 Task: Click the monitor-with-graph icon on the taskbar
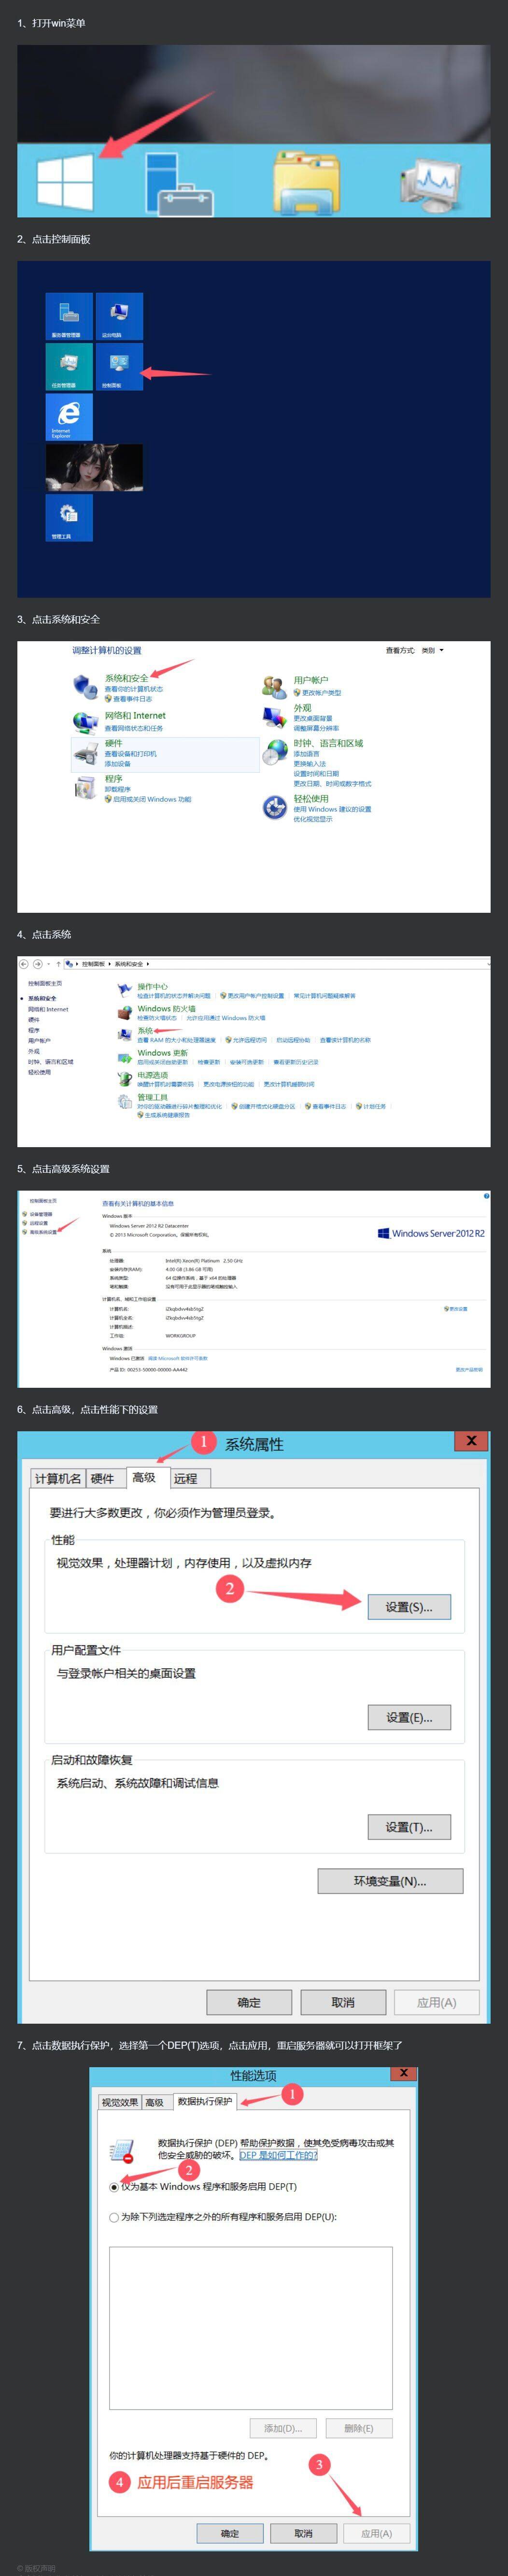click(x=432, y=186)
